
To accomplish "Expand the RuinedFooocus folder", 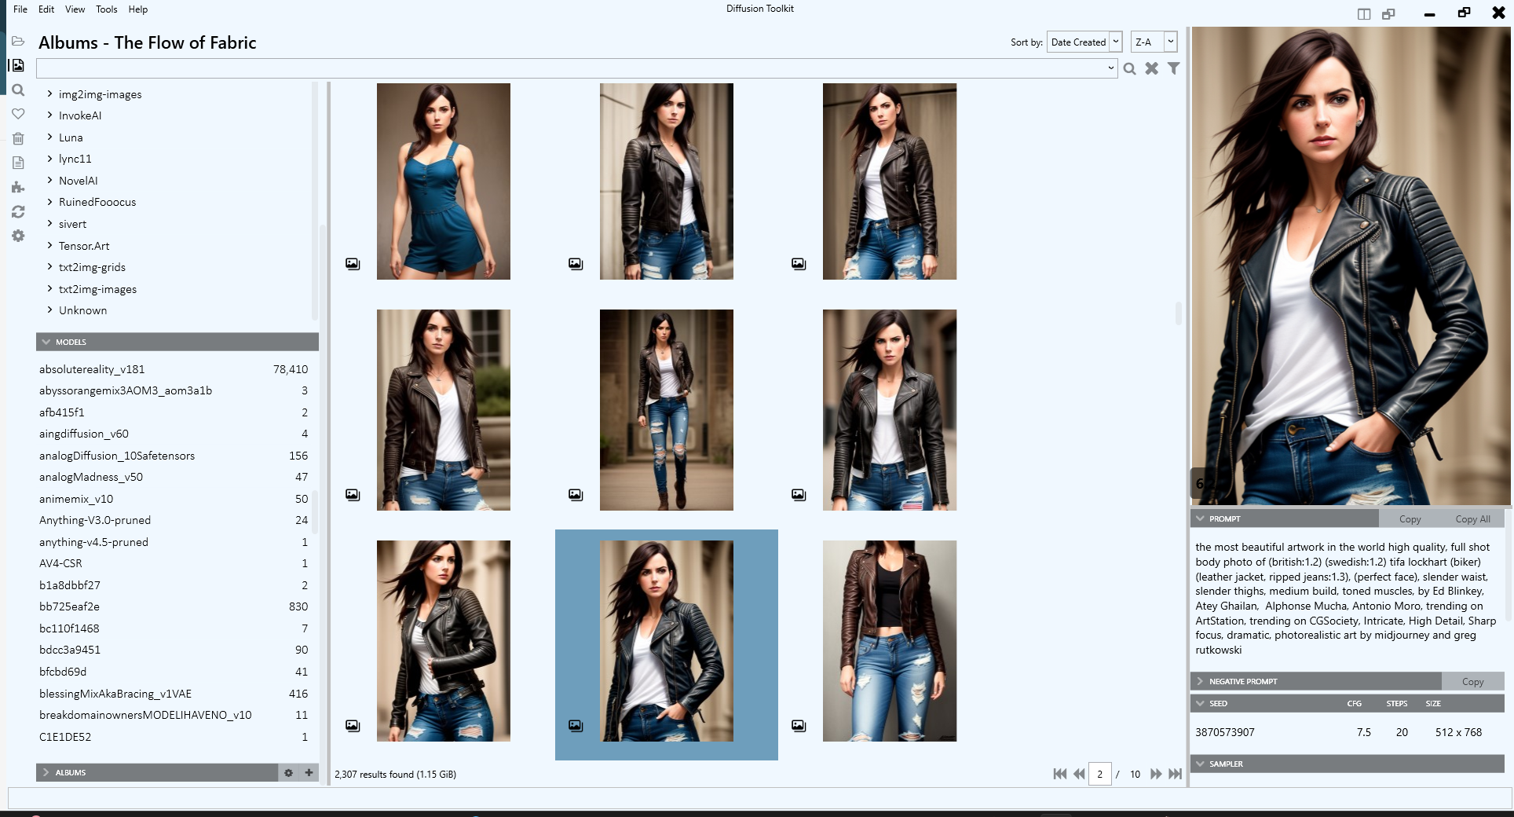I will (x=49, y=202).
